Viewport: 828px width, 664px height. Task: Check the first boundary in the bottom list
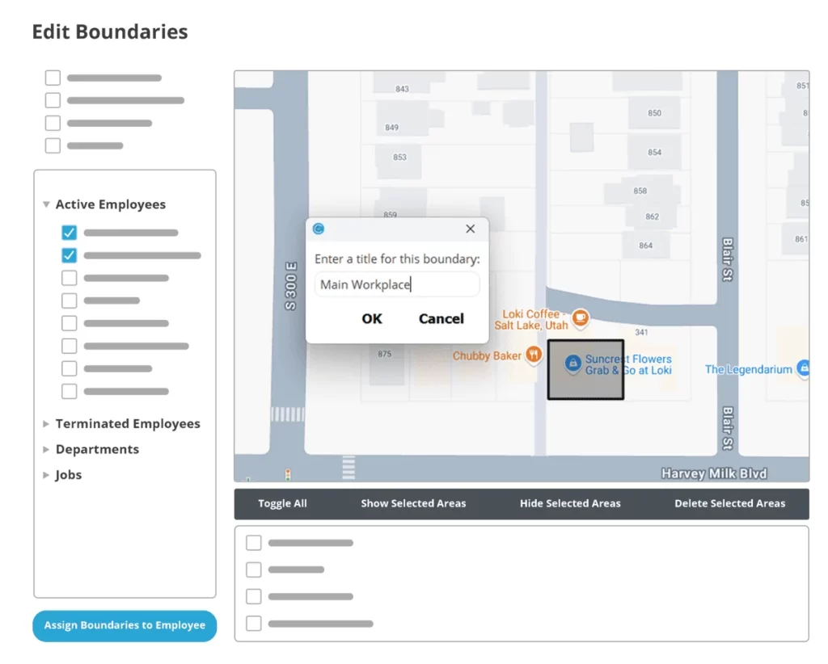click(253, 543)
